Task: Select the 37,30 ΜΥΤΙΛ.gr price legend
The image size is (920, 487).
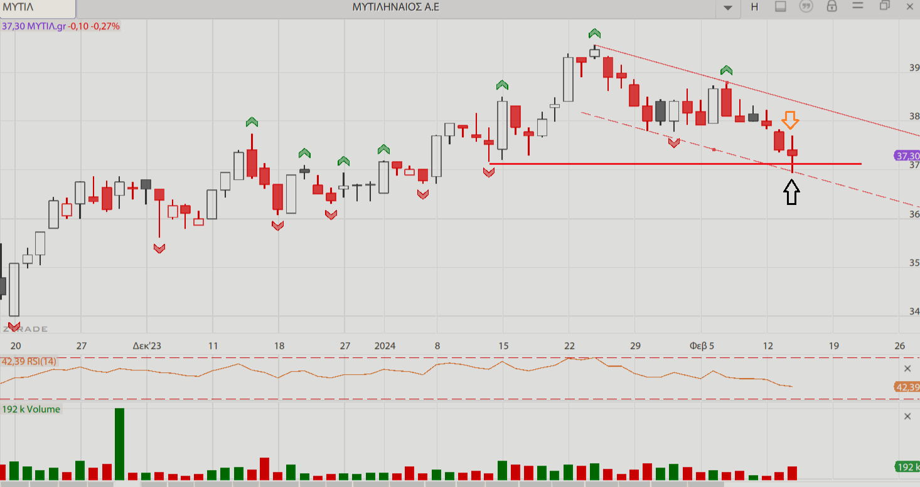Action: pyautogui.click(x=61, y=26)
